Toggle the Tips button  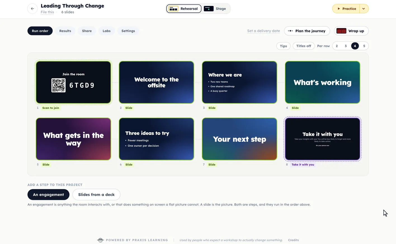click(x=283, y=46)
